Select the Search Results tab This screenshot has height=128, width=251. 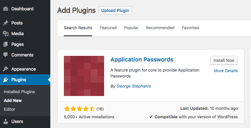tap(78, 28)
